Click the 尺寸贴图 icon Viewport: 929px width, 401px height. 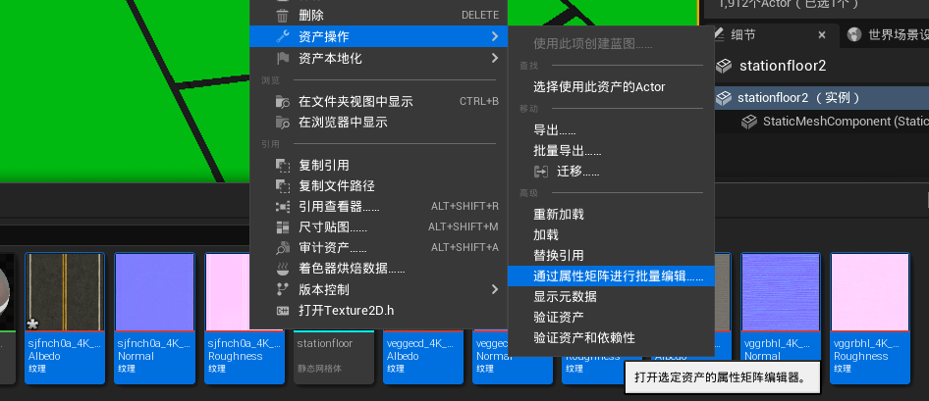click(x=282, y=227)
